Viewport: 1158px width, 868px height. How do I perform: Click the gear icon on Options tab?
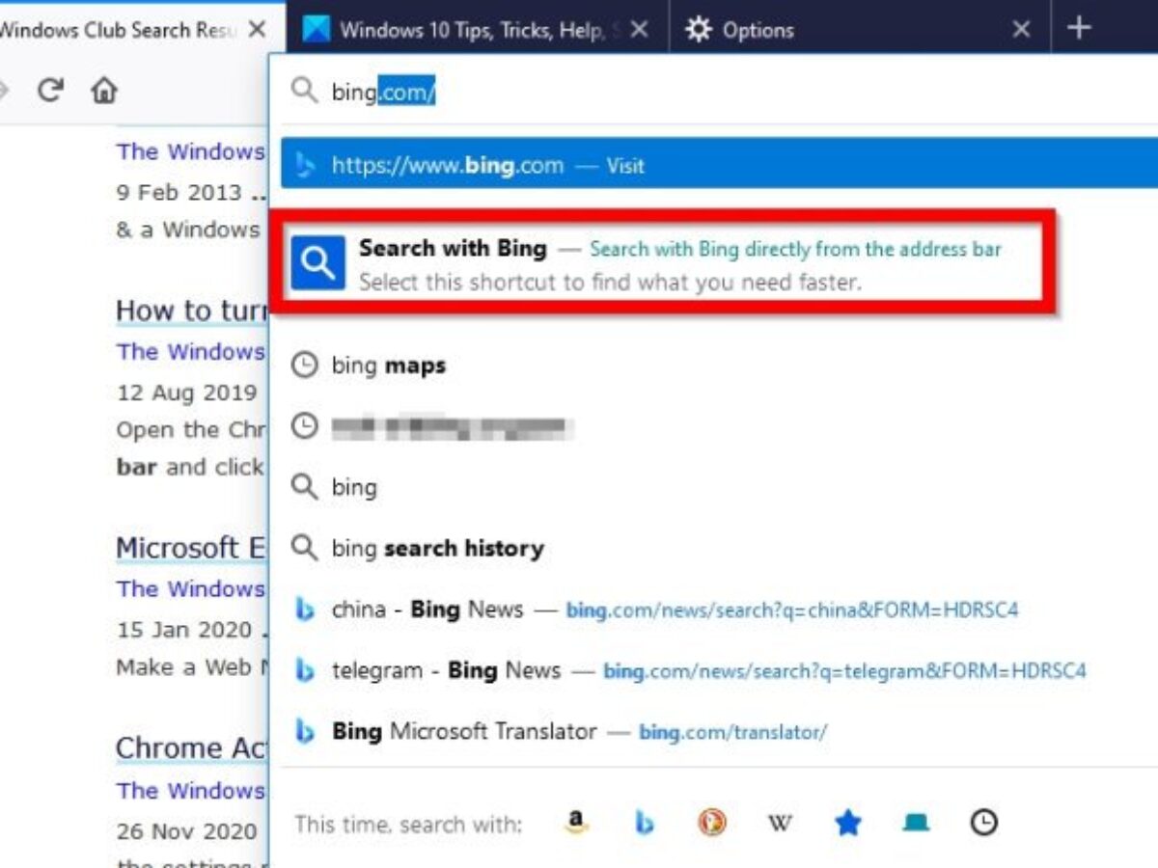point(699,30)
